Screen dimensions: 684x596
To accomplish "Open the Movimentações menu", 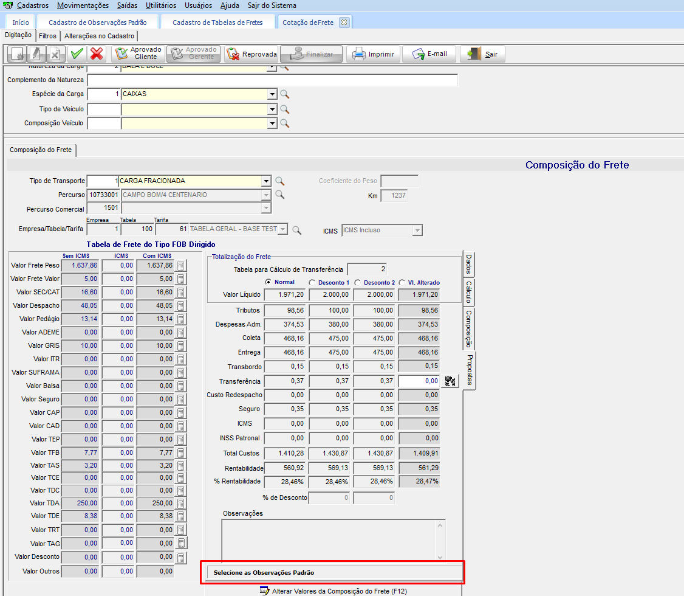I will coord(83,5).
